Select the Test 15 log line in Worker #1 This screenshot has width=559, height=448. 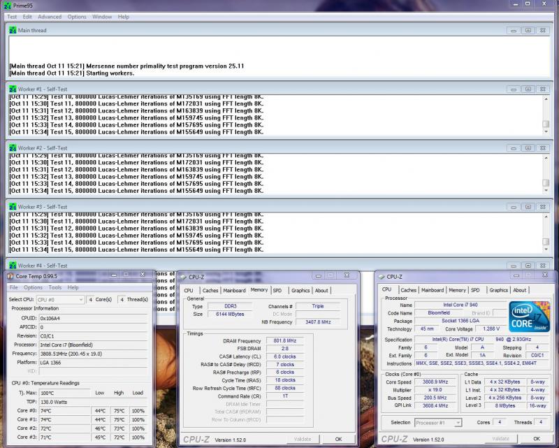pyautogui.click(x=136, y=132)
